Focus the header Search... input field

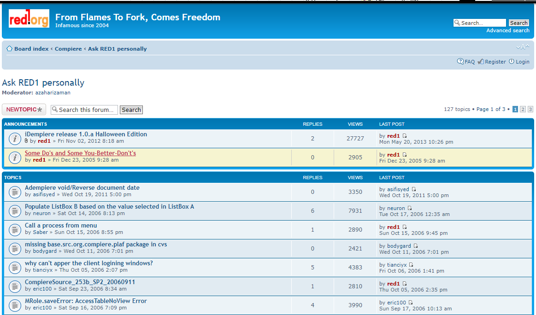(x=480, y=23)
